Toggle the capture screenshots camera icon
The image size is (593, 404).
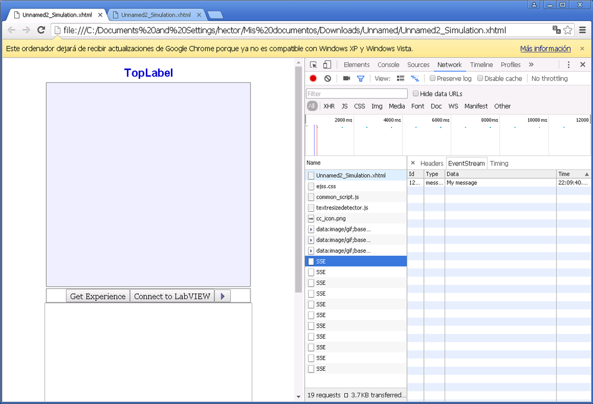[x=347, y=78]
